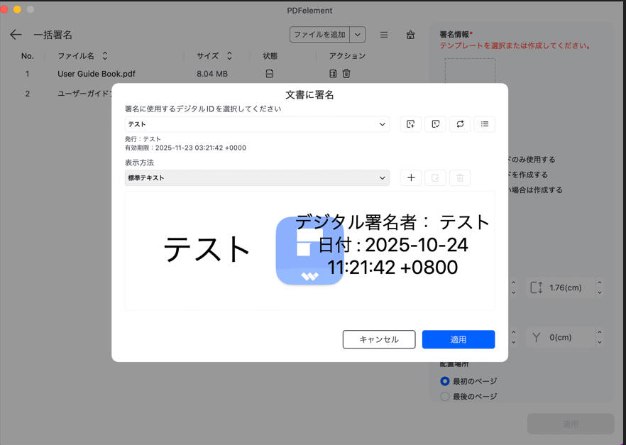This screenshot has width=626, height=445.
Task: Increase the height value 1.76(cm) stepper
Action: (600, 283)
